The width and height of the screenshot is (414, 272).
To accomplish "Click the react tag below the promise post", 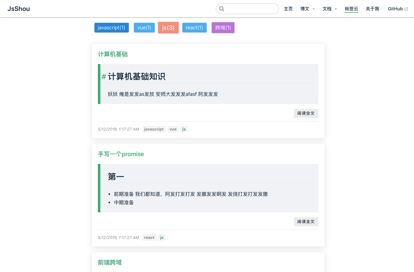I will pos(149,237).
